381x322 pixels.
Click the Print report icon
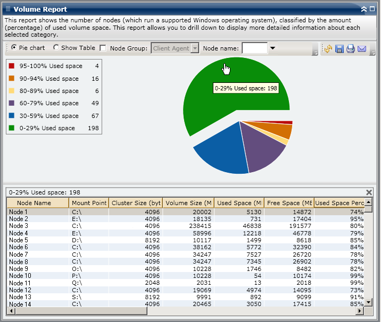(350, 48)
